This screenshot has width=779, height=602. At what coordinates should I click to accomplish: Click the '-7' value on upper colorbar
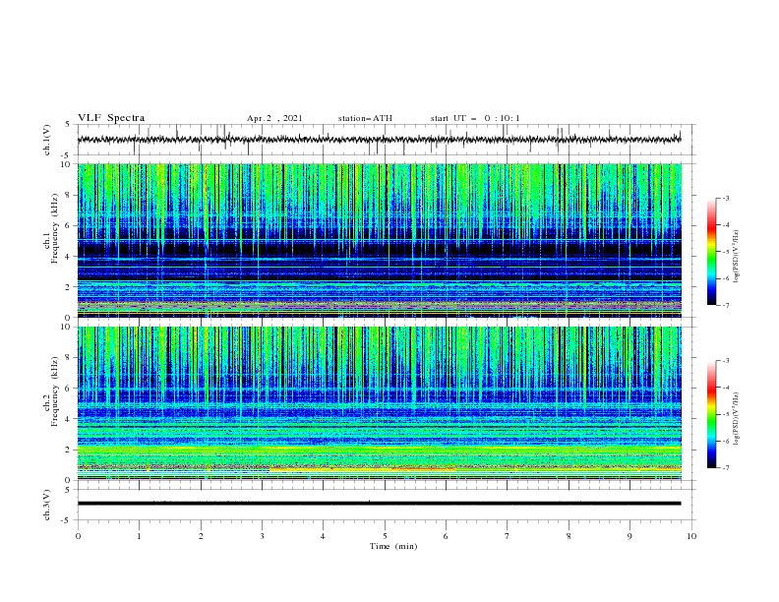tap(725, 305)
